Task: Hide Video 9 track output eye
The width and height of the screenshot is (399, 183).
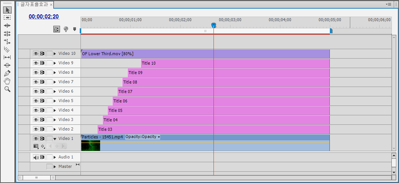Action: [36, 63]
